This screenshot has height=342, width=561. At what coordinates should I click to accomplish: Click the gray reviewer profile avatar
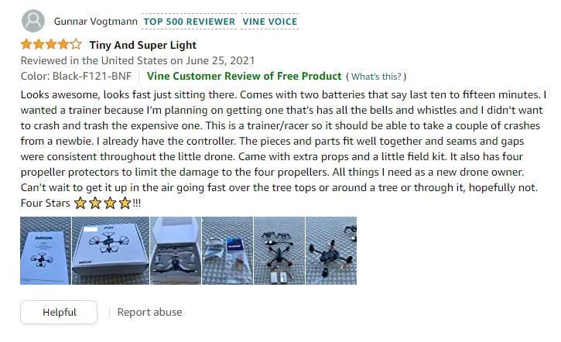pos(33,21)
